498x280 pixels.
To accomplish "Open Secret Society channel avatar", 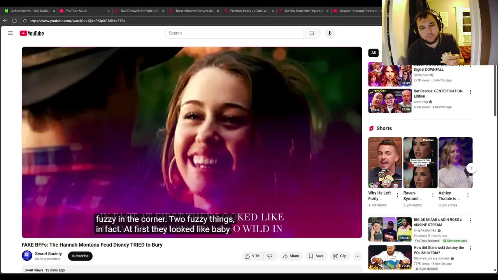I will (27, 255).
